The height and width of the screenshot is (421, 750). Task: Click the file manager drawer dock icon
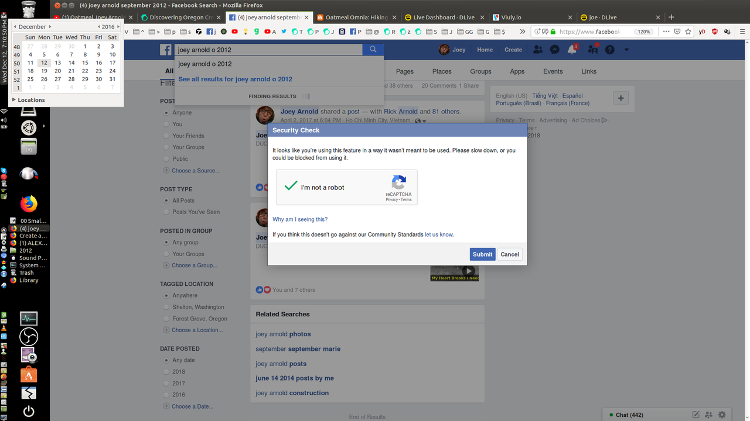click(x=29, y=146)
